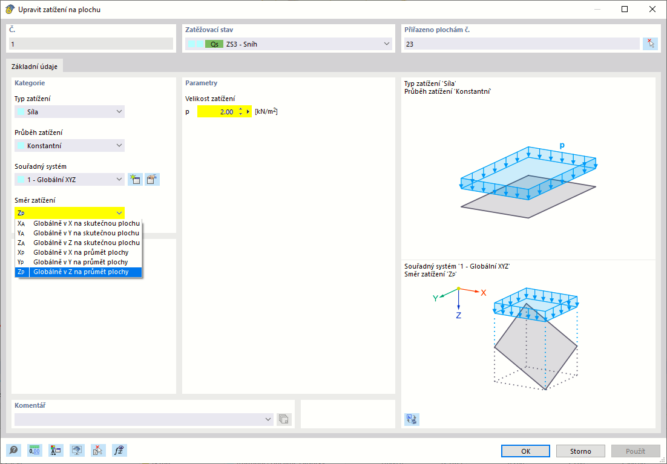Select 'Globálně v Y na průmět plochy'
Image resolution: width=667 pixels, height=464 pixels.
(x=78, y=262)
